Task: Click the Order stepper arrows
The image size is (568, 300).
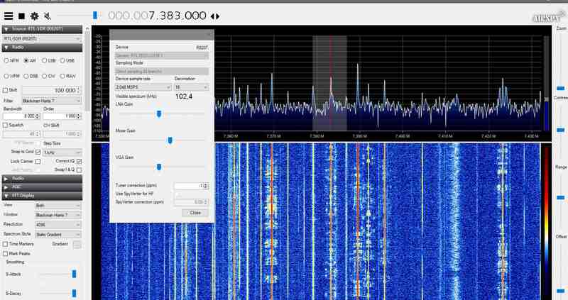Action: click(79, 116)
